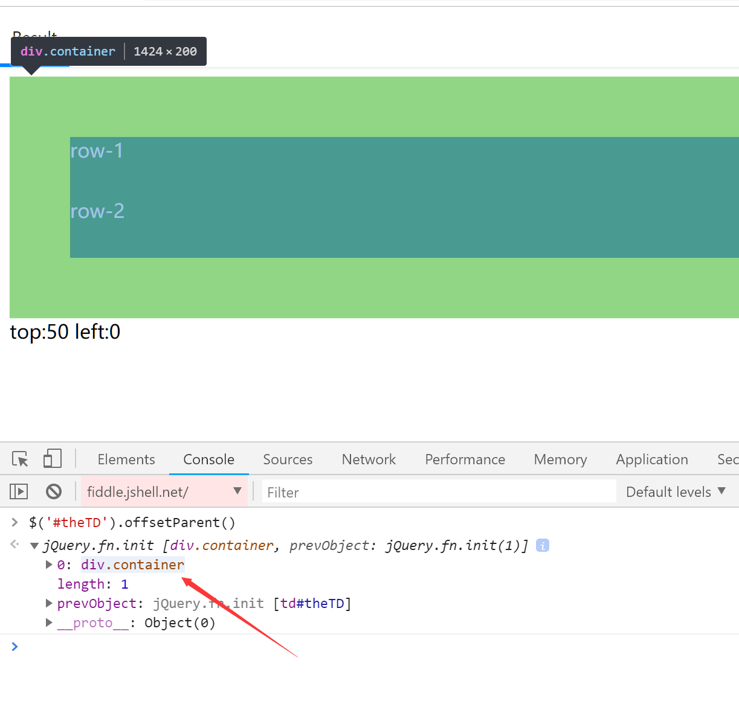This screenshot has height=707, width=739.
Task: Click the blue info badge icon
Action: [x=543, y=545]
